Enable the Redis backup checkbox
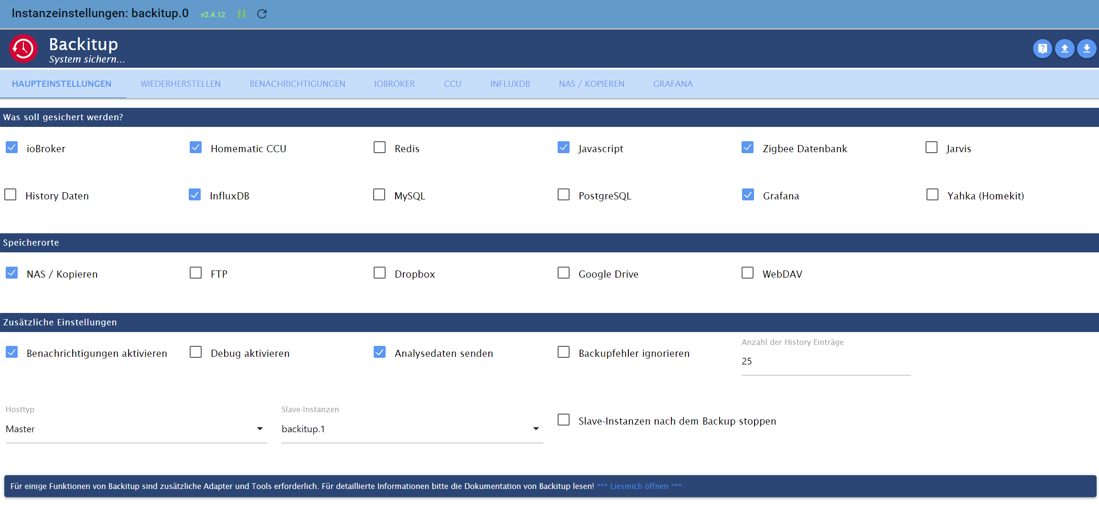This screenshot has width=1099, height=520. click(x=380, y=147)
